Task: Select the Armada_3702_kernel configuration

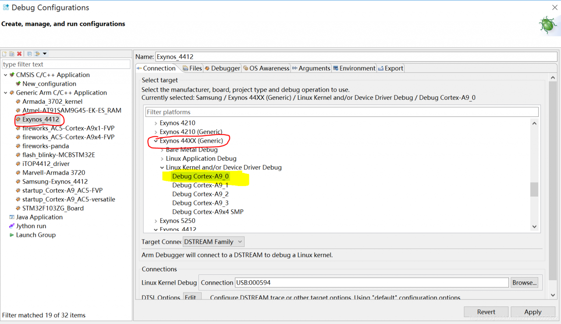Action: point(52,102)
